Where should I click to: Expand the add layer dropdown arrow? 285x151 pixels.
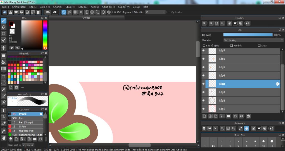pyautogui.click(x=223, y=116)
